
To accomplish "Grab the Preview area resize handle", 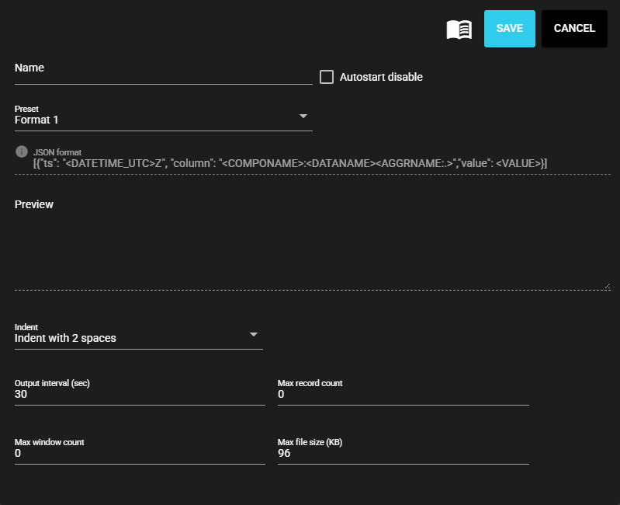I will pos(606,286).
